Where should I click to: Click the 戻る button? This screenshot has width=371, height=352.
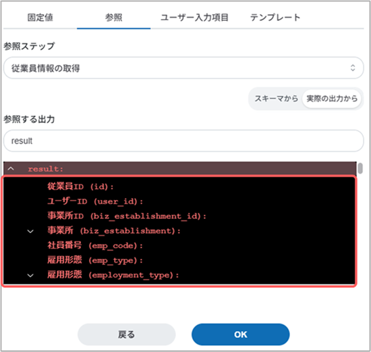[127, 334]
